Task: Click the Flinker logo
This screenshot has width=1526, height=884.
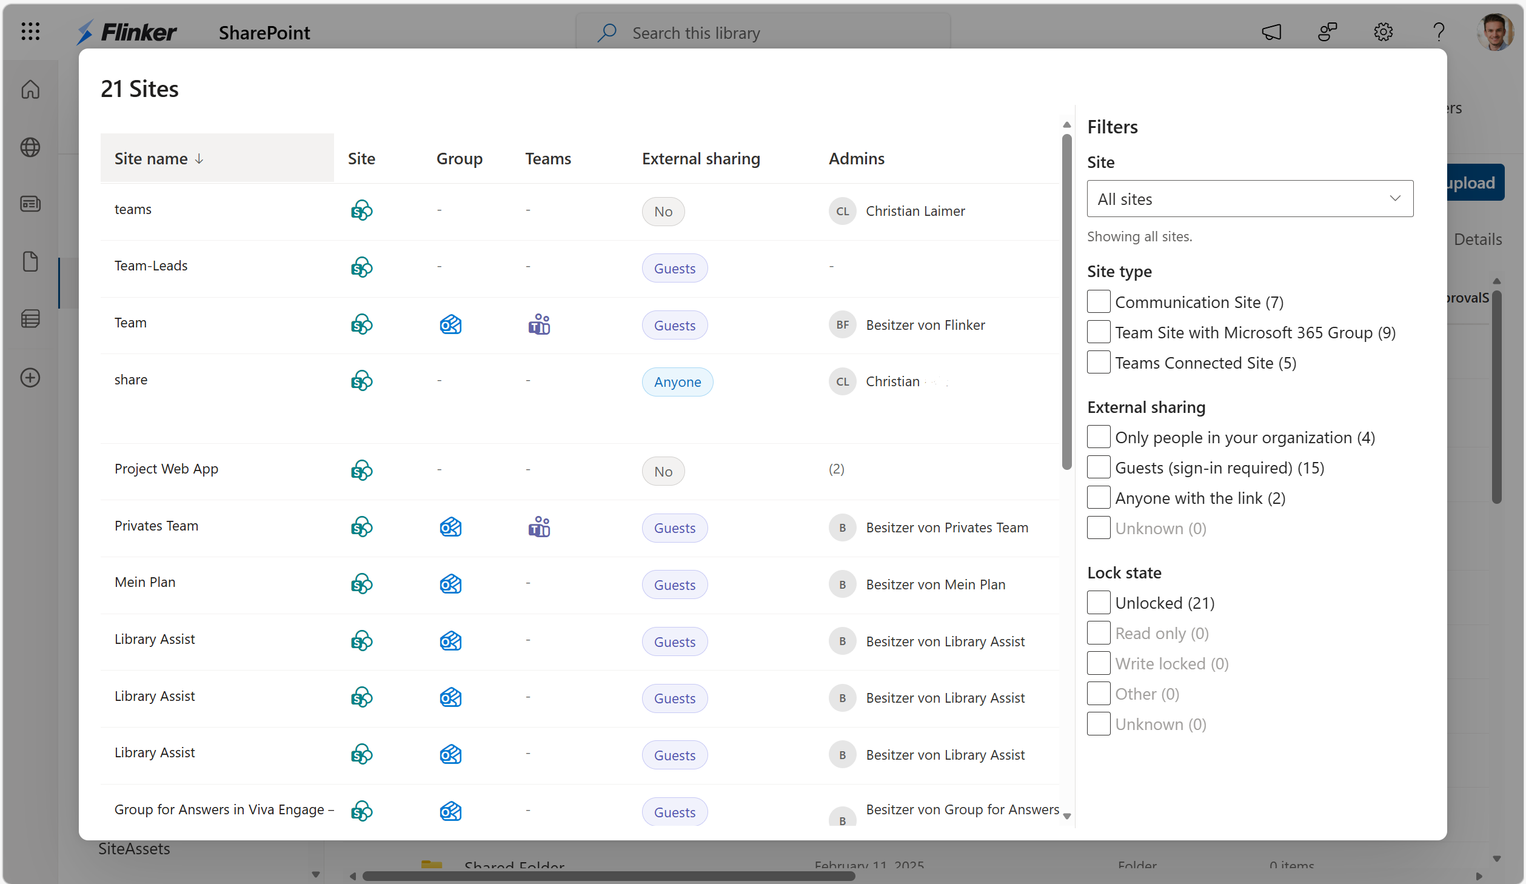Action: click(125, 32)
